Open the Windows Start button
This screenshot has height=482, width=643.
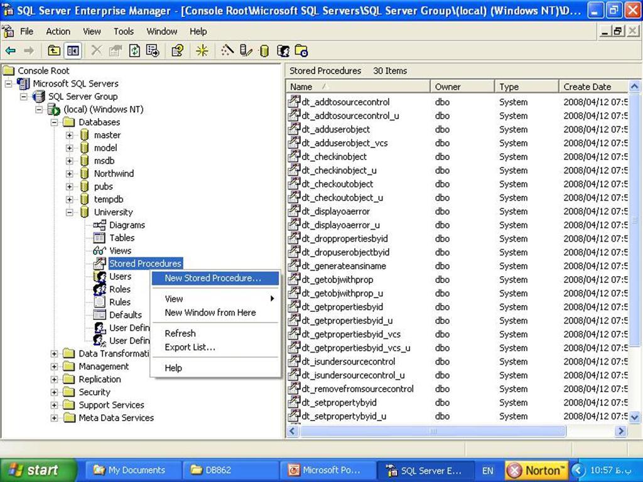click(38, 470)
